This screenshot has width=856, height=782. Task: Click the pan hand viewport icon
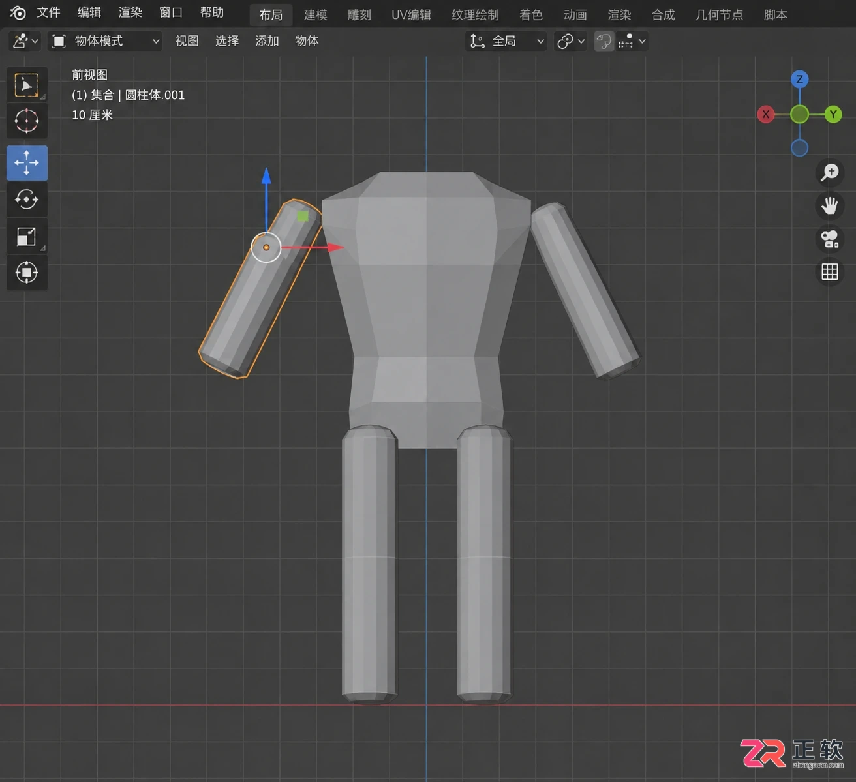tap(830, 206)
